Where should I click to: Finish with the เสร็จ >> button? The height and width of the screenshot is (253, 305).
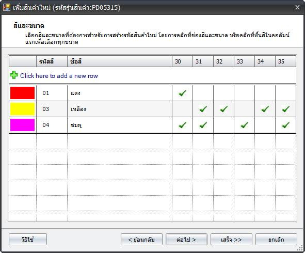pyautogui.click(x=231, y=240)
